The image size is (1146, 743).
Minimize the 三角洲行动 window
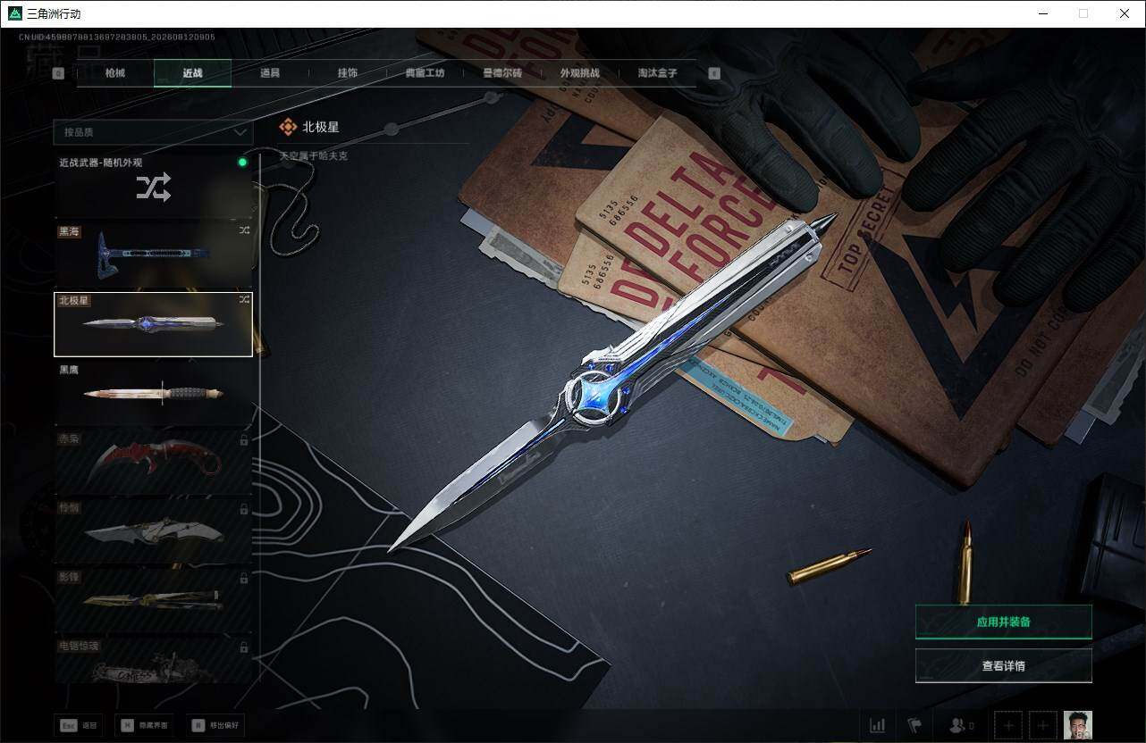click(x=1043, y=13)
